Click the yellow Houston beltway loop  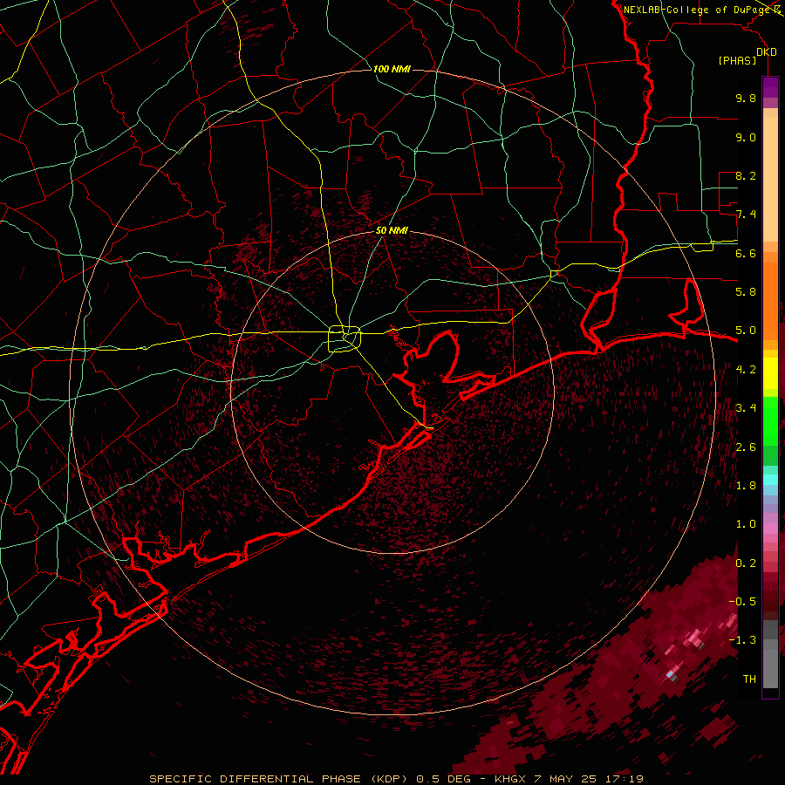[x=345, y=338]
